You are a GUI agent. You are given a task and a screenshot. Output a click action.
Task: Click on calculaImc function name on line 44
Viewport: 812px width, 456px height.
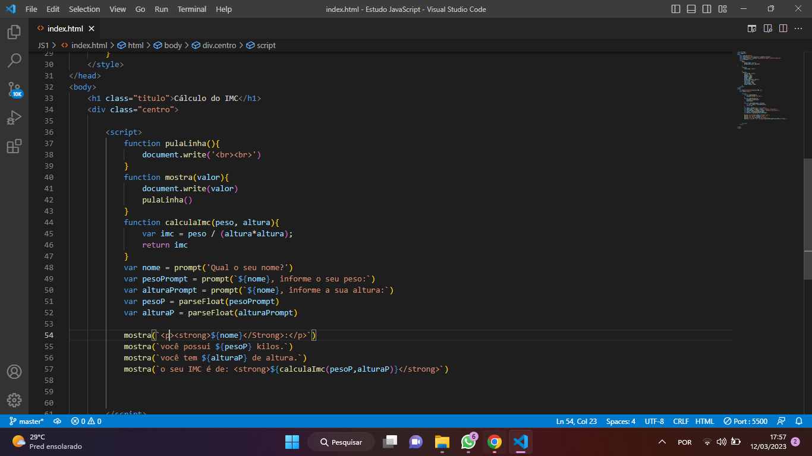tap(188, 222)
